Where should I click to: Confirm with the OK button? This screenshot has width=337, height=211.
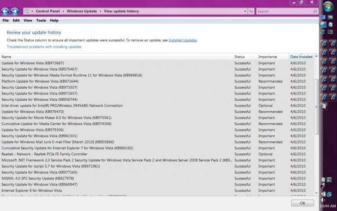pyautogui.click(x=302, y=203)
